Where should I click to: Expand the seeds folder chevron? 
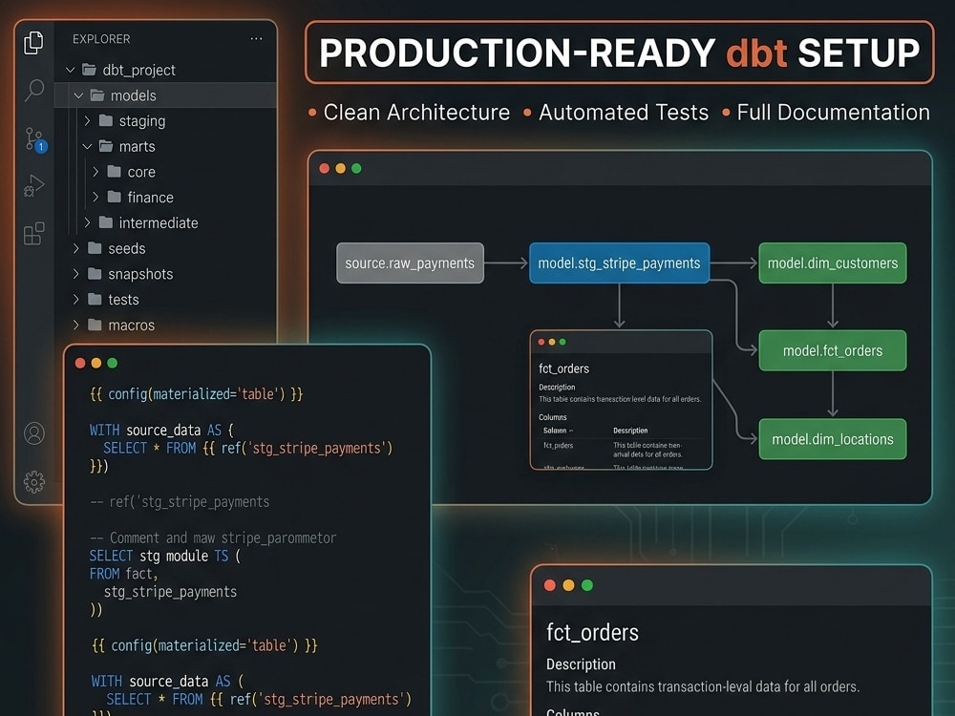click(76, 248)
